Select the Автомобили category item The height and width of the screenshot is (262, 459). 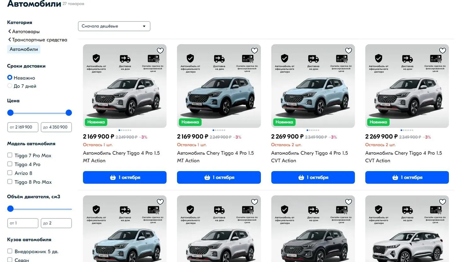[24, 49]
